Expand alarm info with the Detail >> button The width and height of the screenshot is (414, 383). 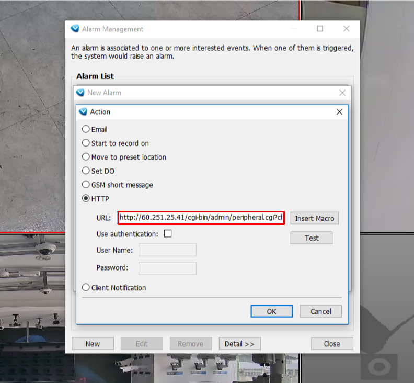pos(239,344)
